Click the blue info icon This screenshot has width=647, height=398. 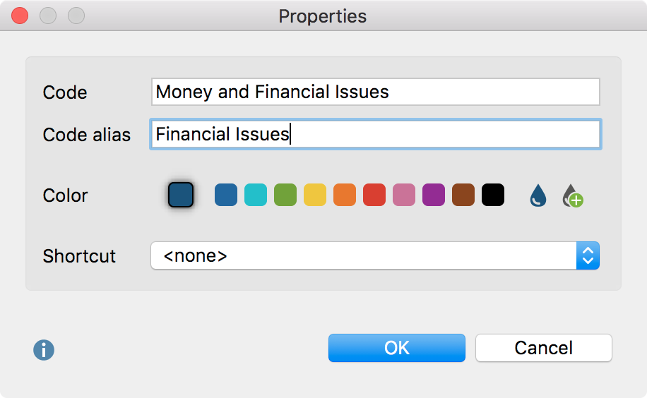[44, 350]
